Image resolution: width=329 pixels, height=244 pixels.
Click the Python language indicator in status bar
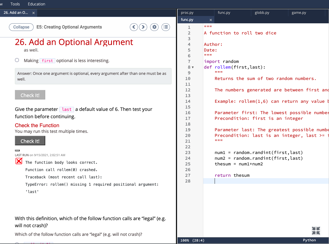click(x=309, y=240)
